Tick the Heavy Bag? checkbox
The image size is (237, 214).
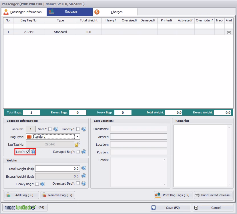37,184
